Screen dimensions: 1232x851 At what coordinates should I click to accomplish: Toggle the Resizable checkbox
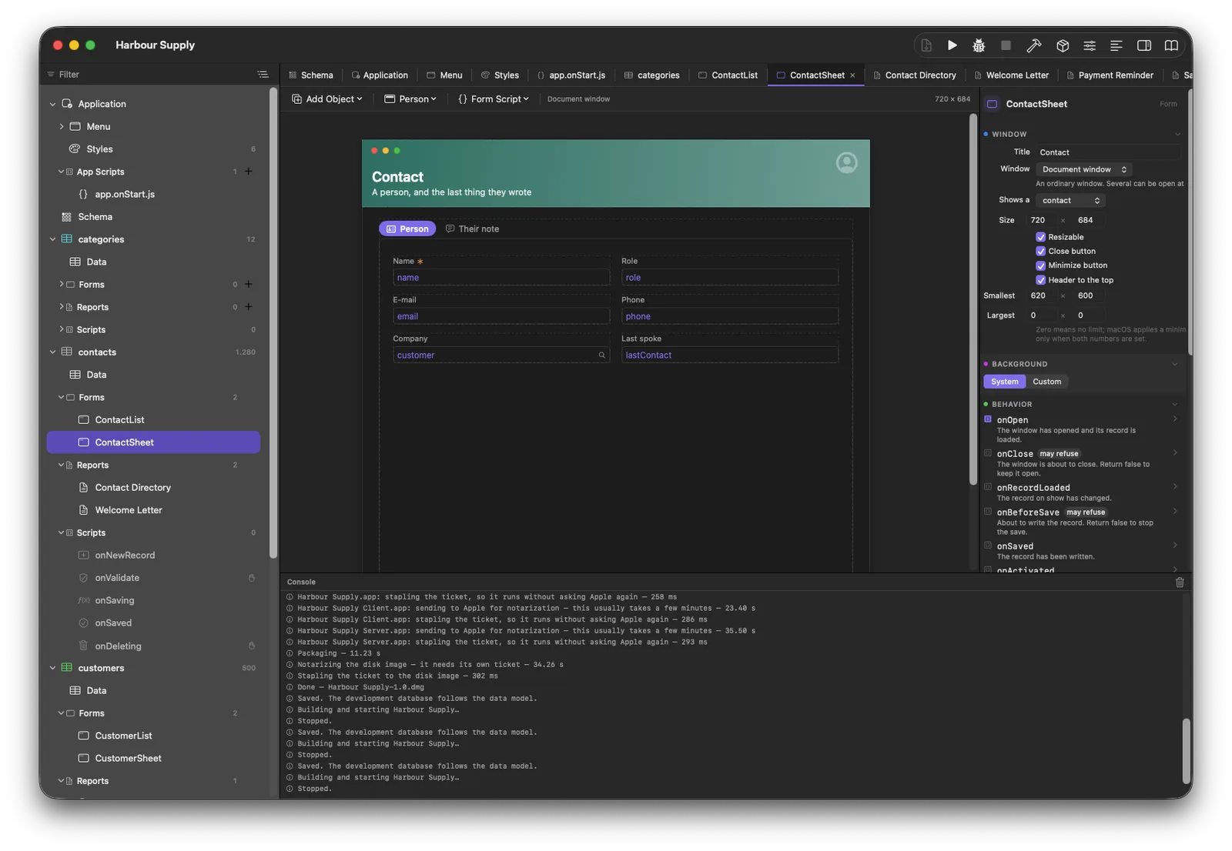pyautogui.click(x=1040, y=237)
